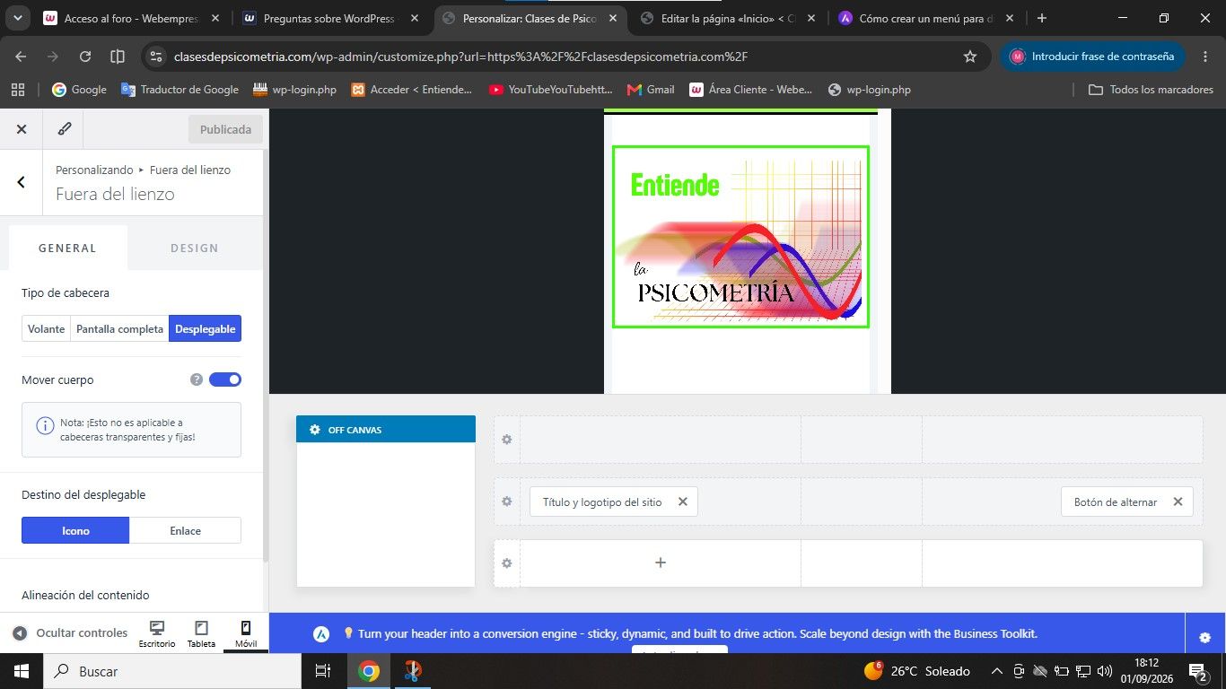Close the Customizer with the X icon
The image size is (1226, 689).
pyautogui.click(x=22, y=129)
